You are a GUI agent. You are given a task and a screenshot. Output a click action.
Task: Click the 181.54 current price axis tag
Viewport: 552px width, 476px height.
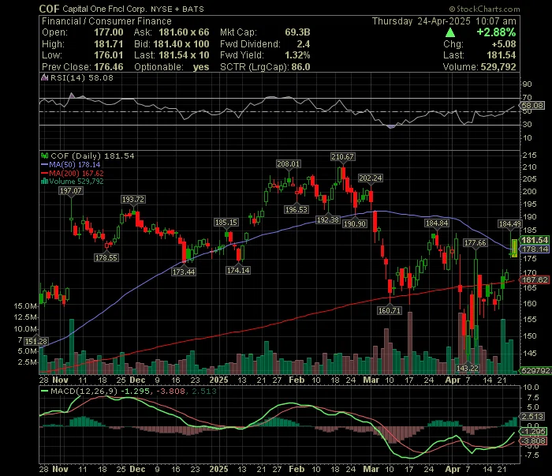pos(535,240)
